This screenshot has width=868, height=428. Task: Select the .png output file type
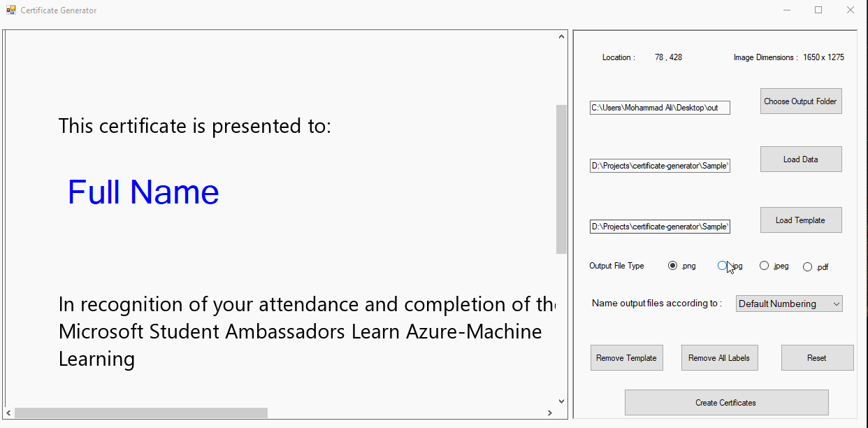(x=672, y=266)
